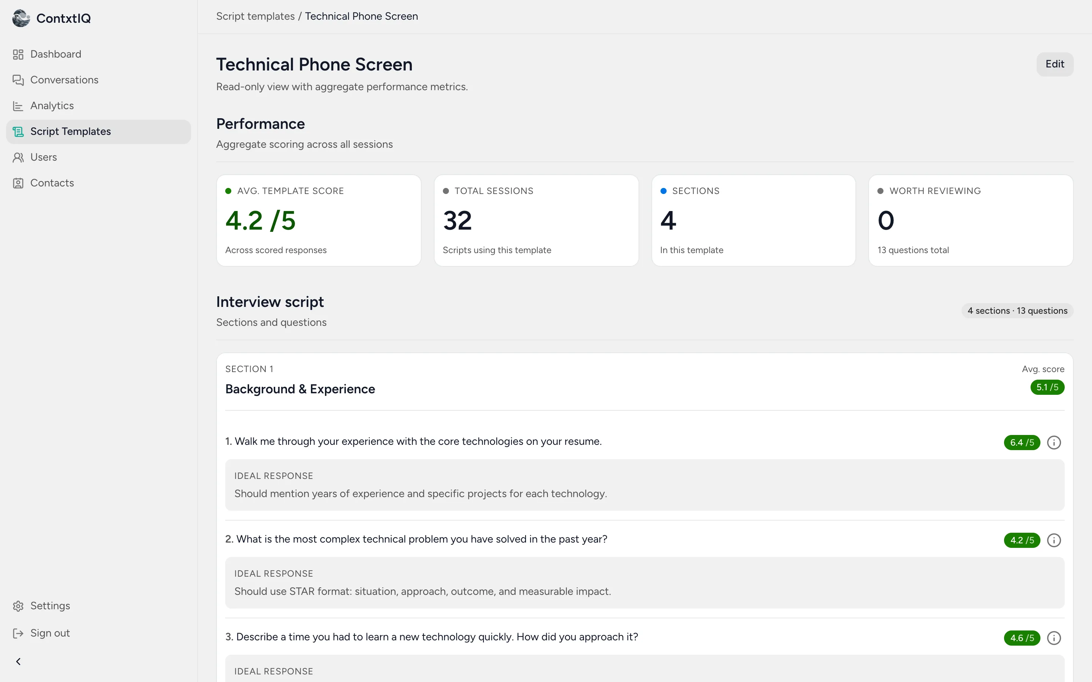Viewport: 1092px width, 682px height.
Task: Click the Settings gear icon
Action: tap(18, 606)
